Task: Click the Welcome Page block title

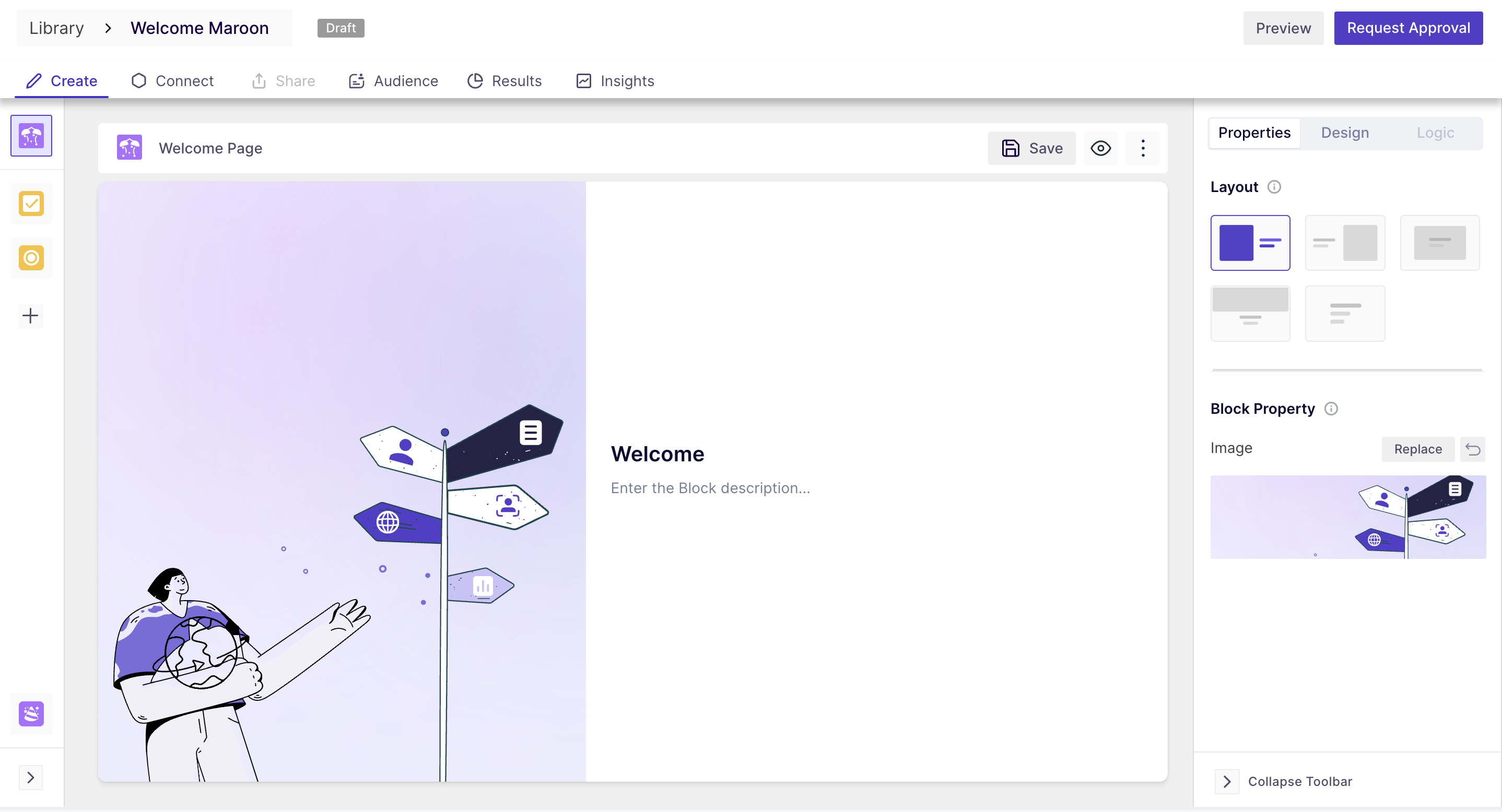Action: pos(210,148)
